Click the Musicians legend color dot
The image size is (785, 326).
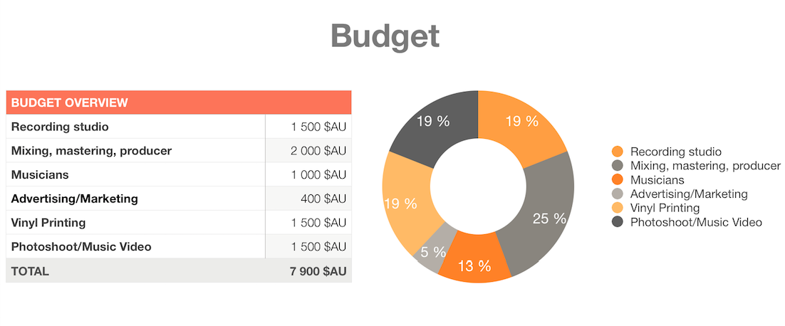click(x=617, y=180)
